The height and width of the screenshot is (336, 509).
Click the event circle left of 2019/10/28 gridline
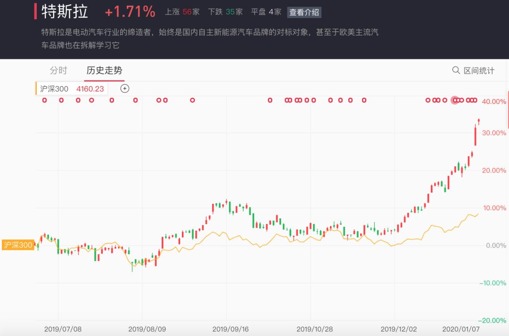pos(307,100)
